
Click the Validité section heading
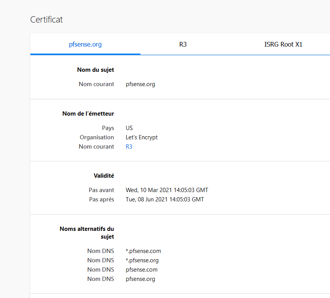(x=104, y=176)
